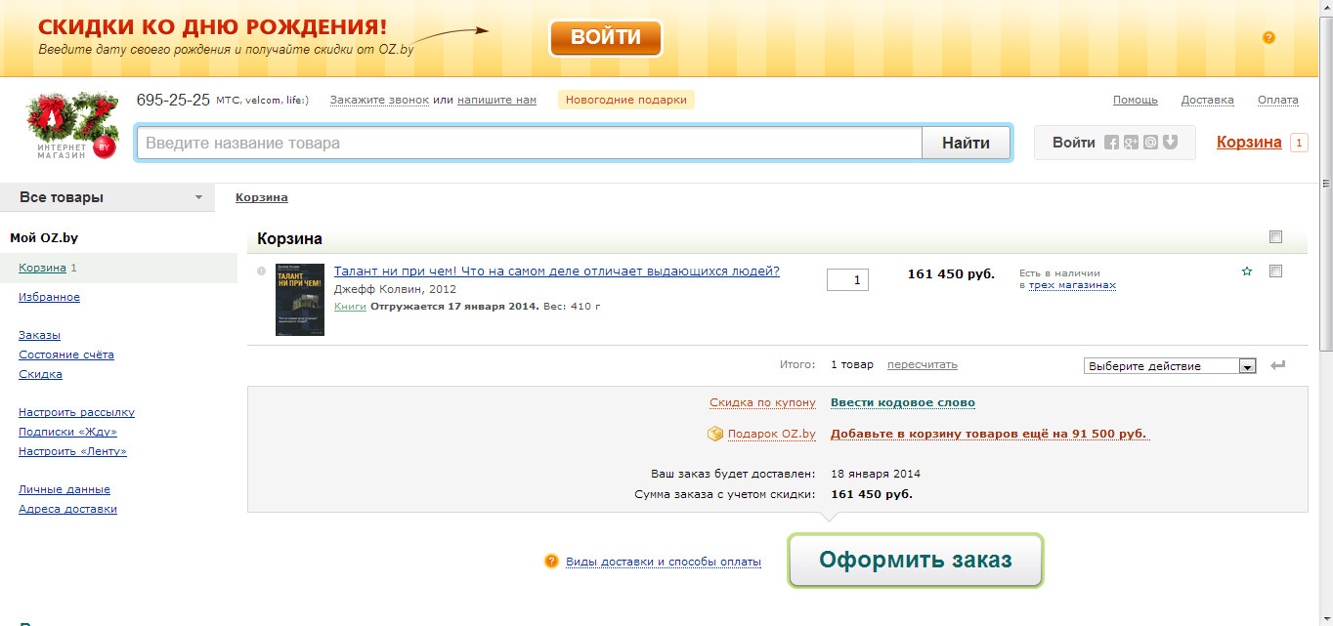
Task: Click Ввести кодовое слово link
Action: tap(903, 402)
